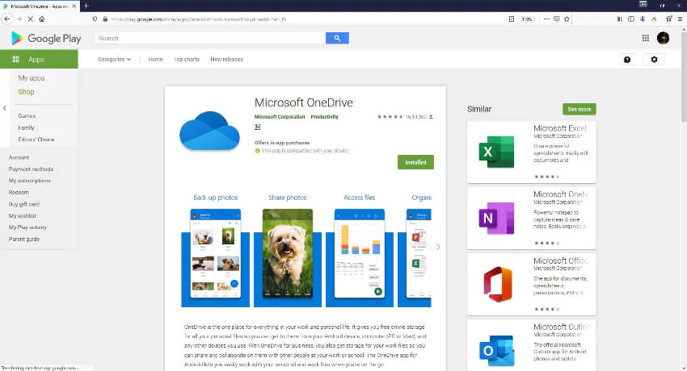Viewport: 687px width, 371px height.
Task: Open Microsoft Corporation developer link
Action: pyautogui.click(x=280, y=117)
